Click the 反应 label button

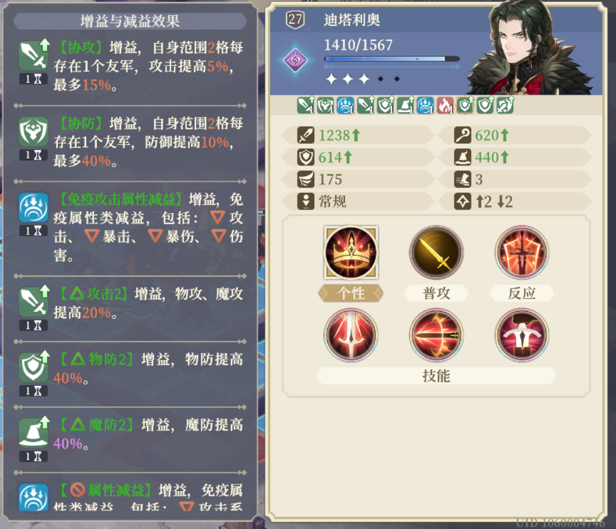(522, 293)
